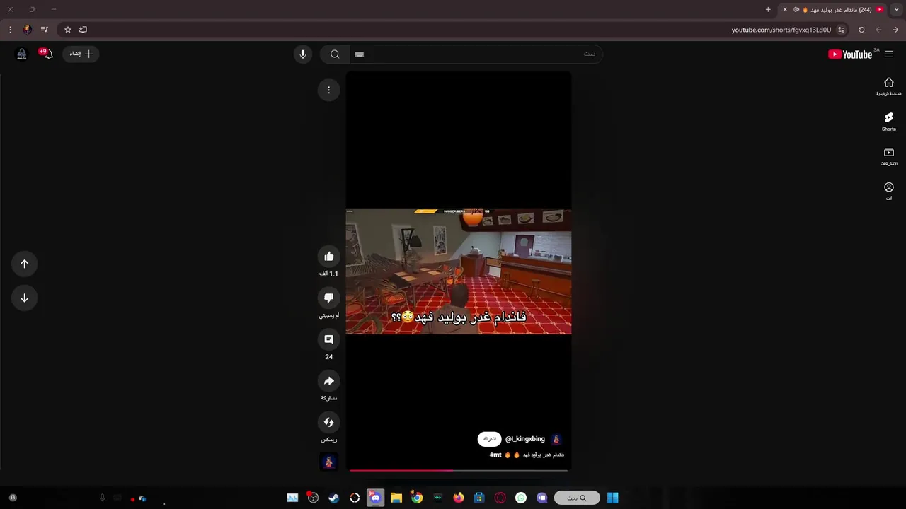Click the Create button
Image resolution: width=906 pixels, height=509 pixels.
81,54
